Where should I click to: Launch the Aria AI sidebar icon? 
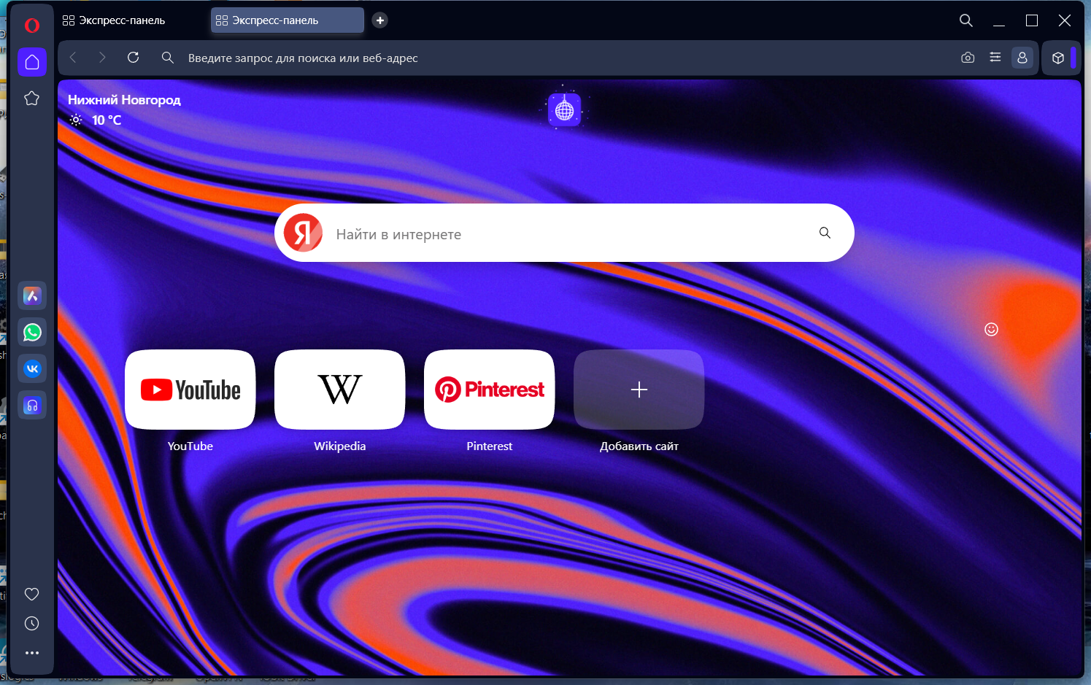[32, 296]
